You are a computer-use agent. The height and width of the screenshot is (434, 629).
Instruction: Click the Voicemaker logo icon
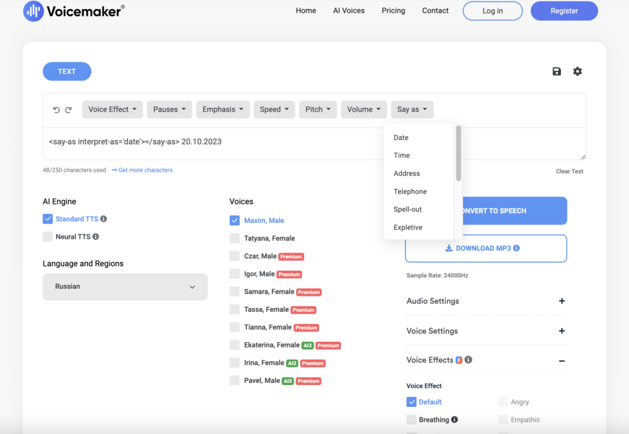pos(33,11)
